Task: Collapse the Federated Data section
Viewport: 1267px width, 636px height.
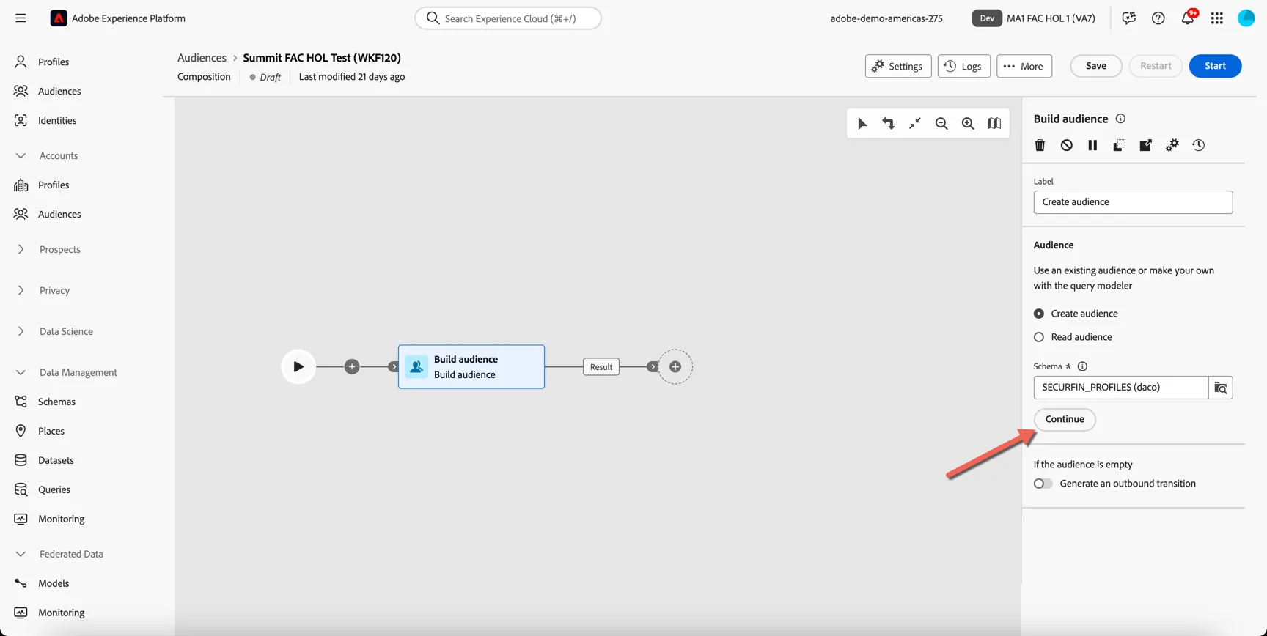Action: pyautogui.click(x=21, y=554)
